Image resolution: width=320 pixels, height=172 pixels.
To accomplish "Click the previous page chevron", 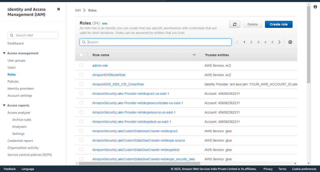I will [x=237, y=42].
